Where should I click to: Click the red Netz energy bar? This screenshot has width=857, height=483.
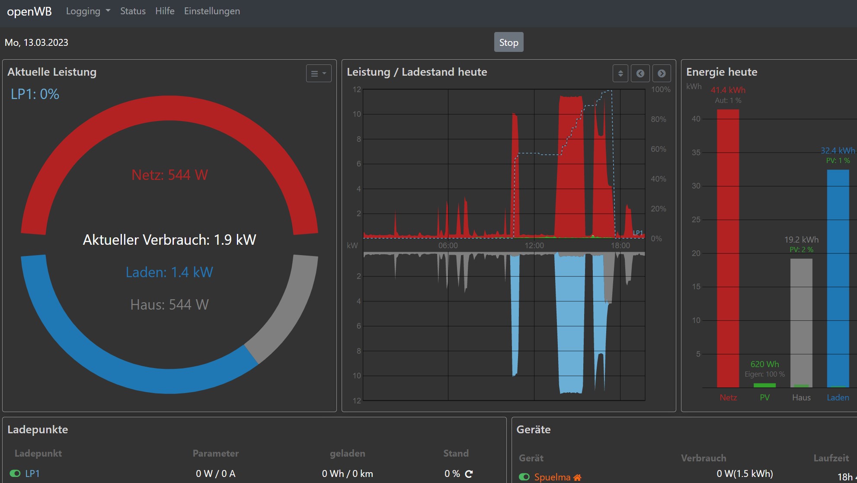[x=728, y=249]
